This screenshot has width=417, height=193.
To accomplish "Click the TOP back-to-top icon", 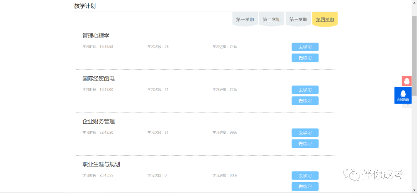I will (x=407, y=104).
